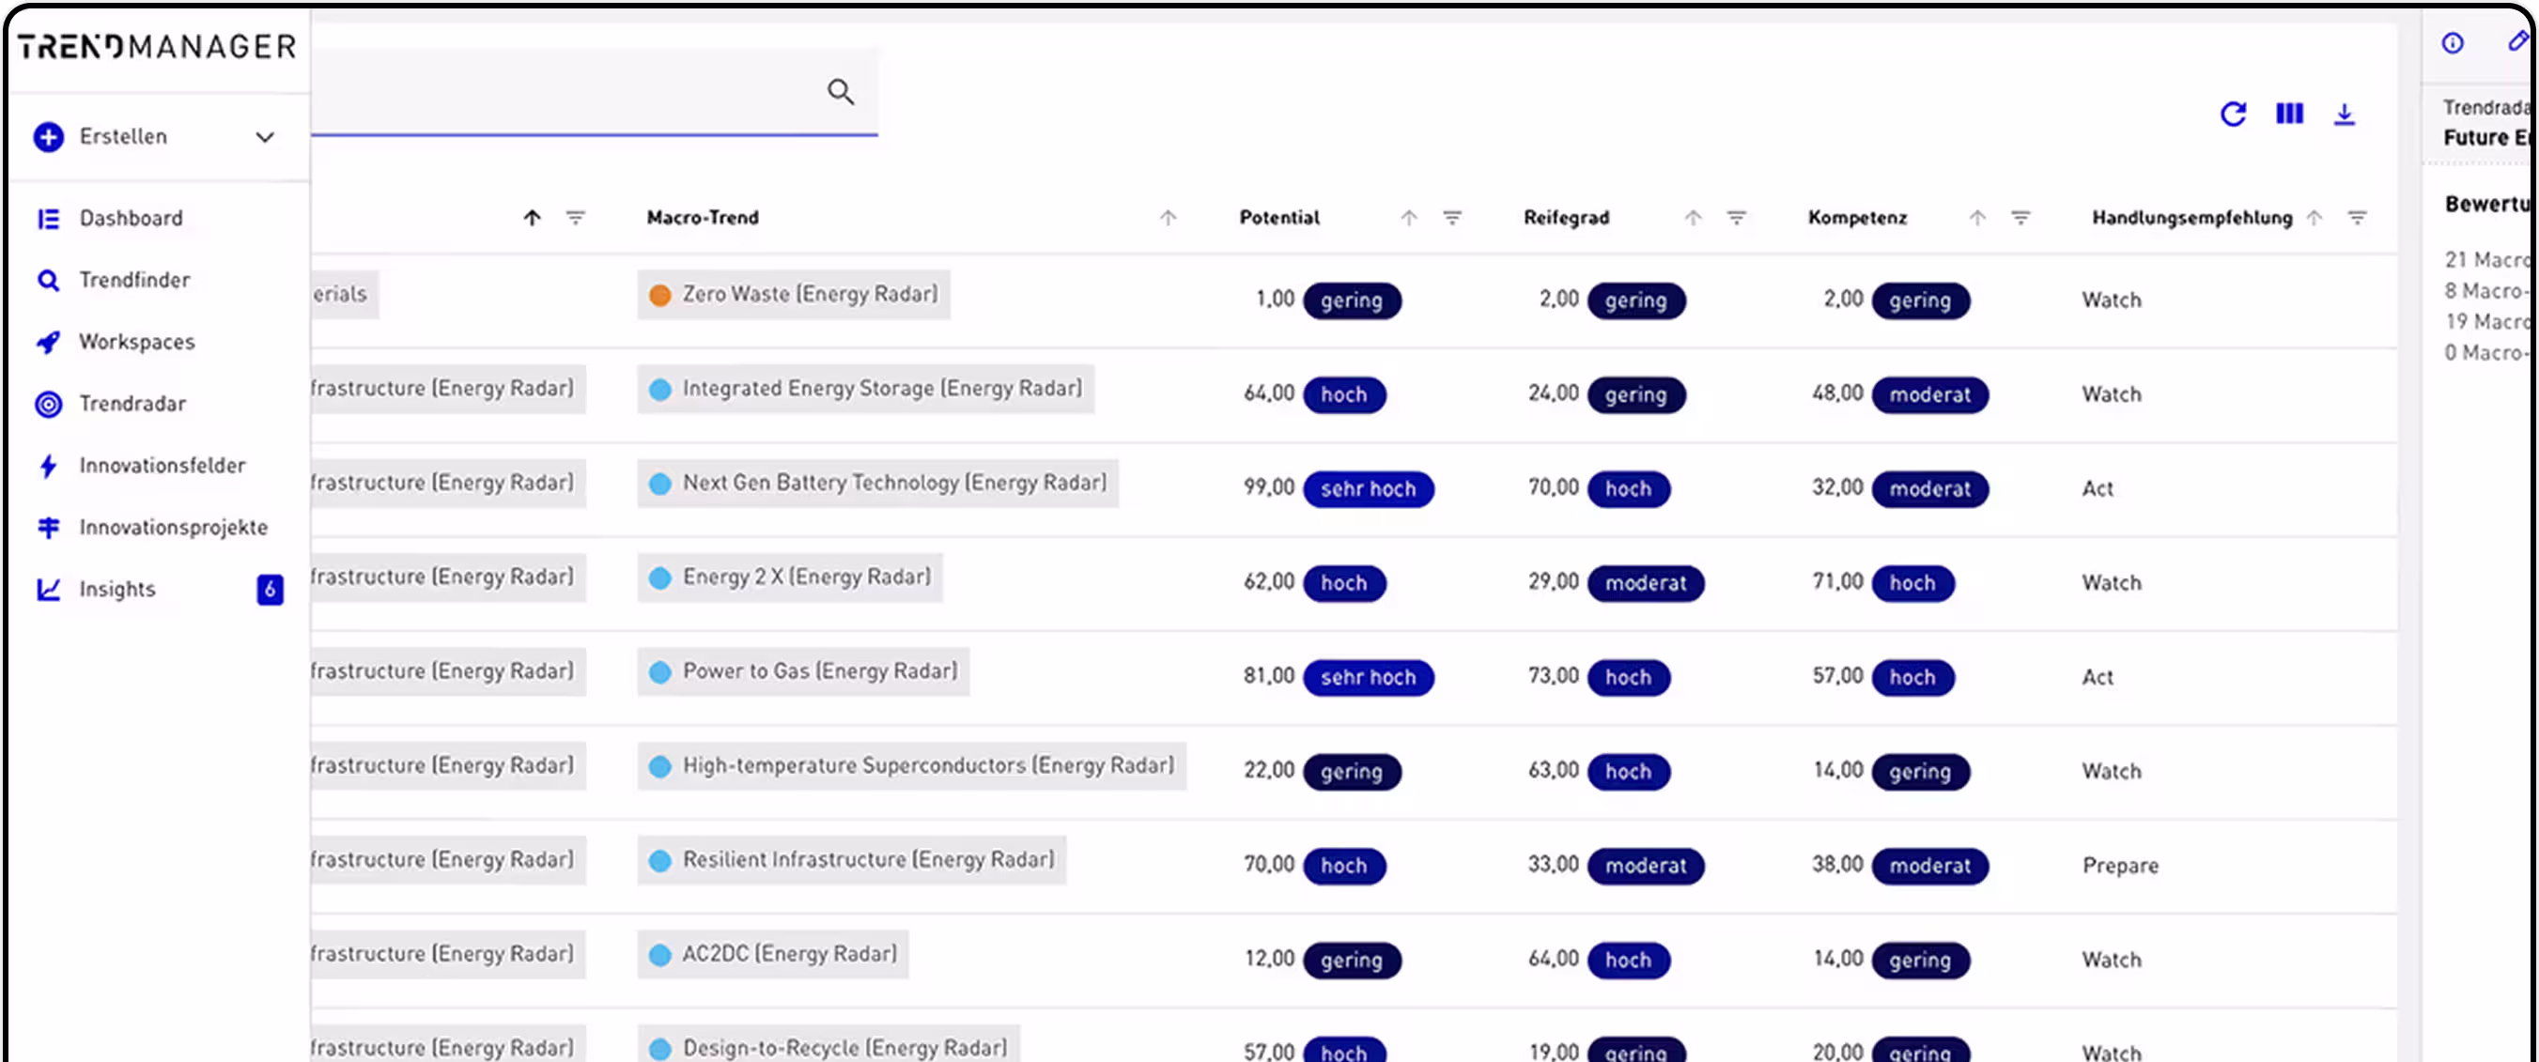Open Energy 2 X (Energy Radar) trend

click(789, 577)
